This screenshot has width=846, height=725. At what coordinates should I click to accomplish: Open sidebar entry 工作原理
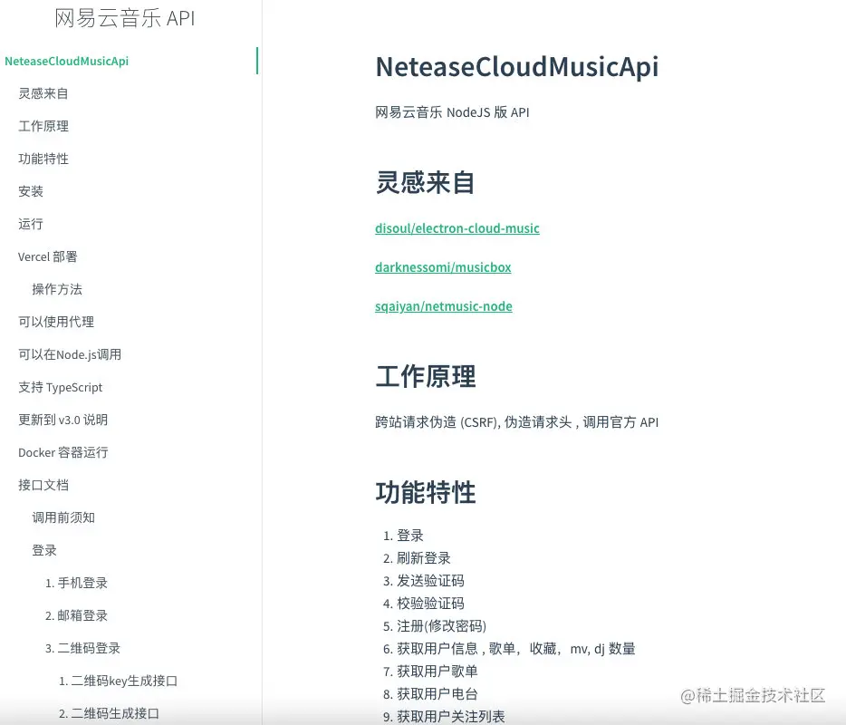point(43,126)
